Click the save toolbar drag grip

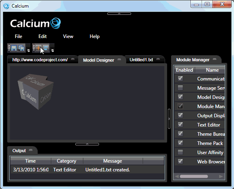(9, 48)
